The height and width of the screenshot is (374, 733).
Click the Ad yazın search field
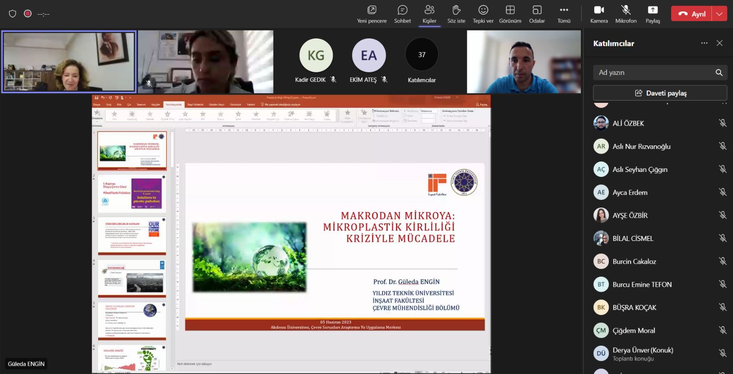click(653, 73)
